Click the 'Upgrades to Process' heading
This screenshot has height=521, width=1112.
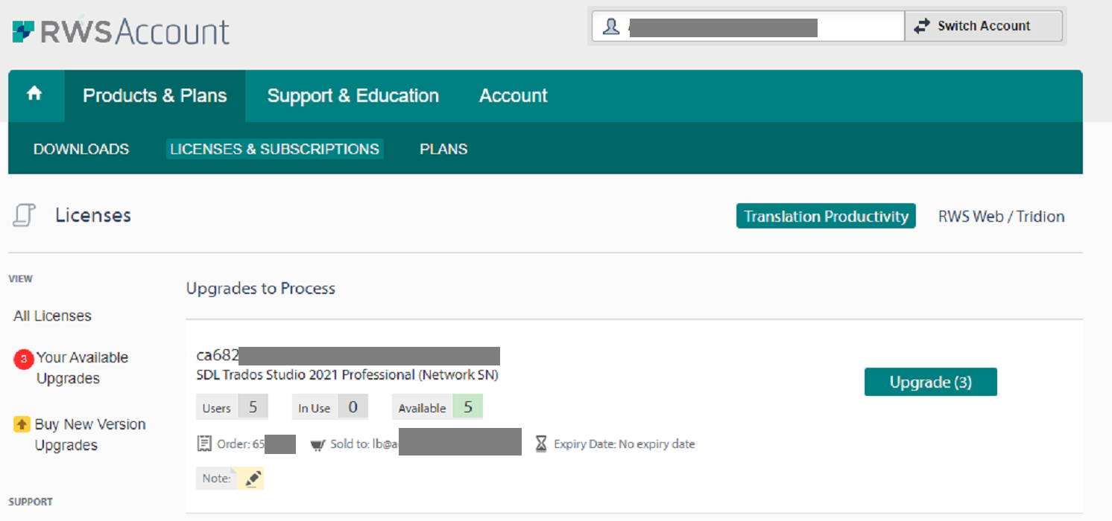[261, 289]
